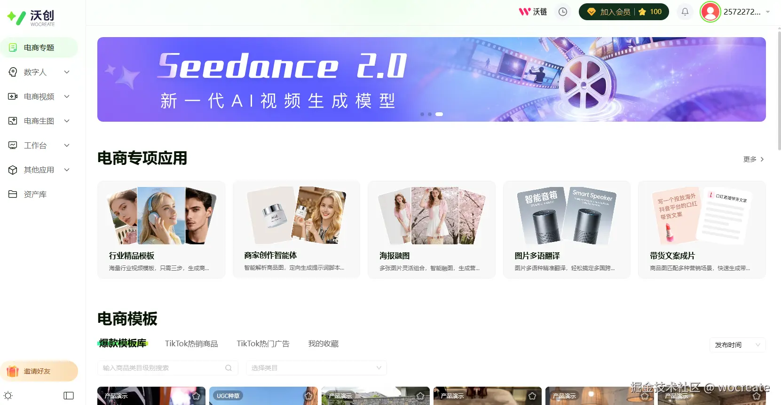Open the 发布时间 sort dropdown

point(737,345)
